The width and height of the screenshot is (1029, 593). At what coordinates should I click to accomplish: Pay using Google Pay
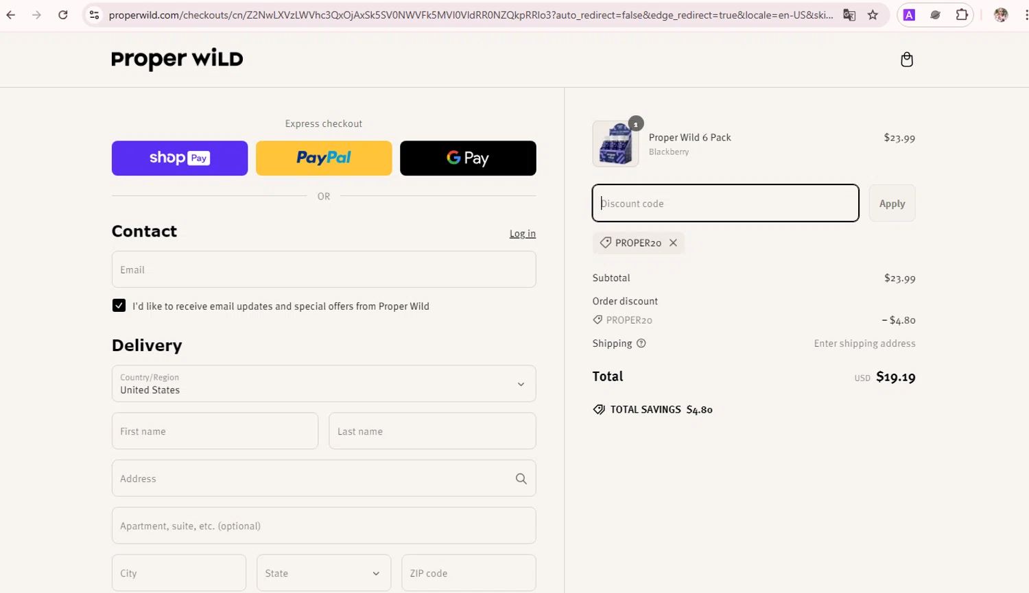tap(468, 158)
